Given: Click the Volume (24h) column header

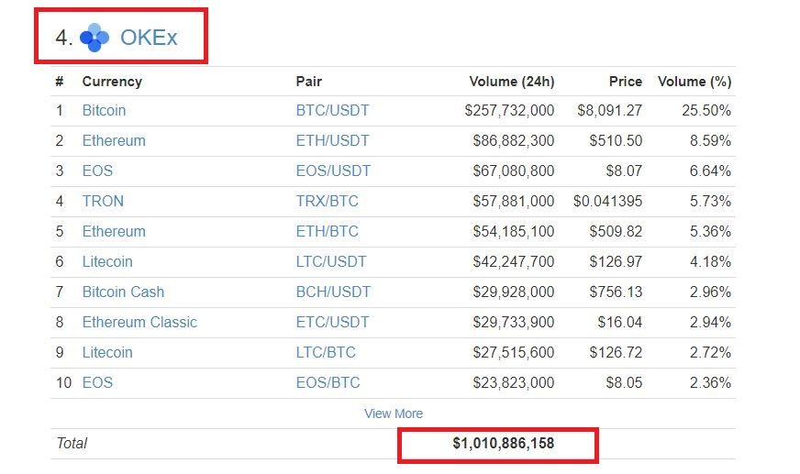Looking at the screenshot, I should point(511,82).
